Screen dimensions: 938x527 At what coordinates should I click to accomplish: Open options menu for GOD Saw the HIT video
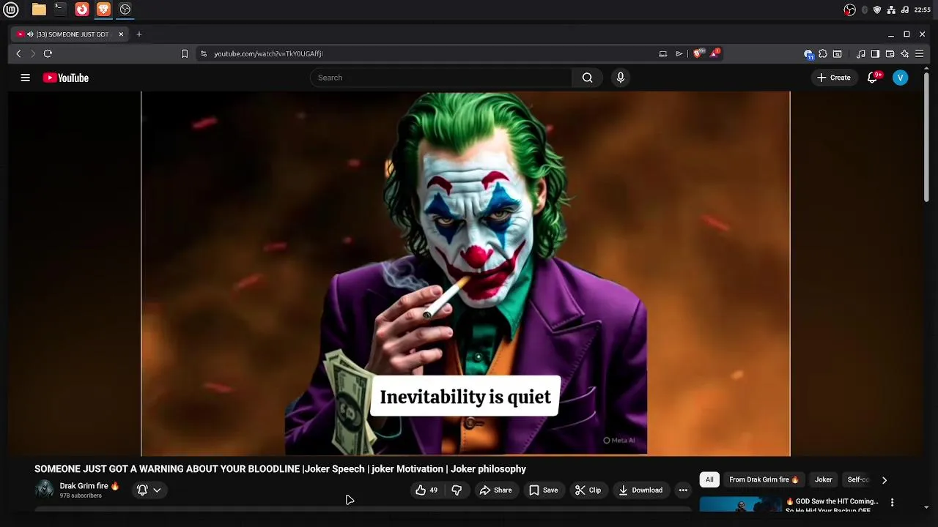pyautogui.click(x=892, y=503)
